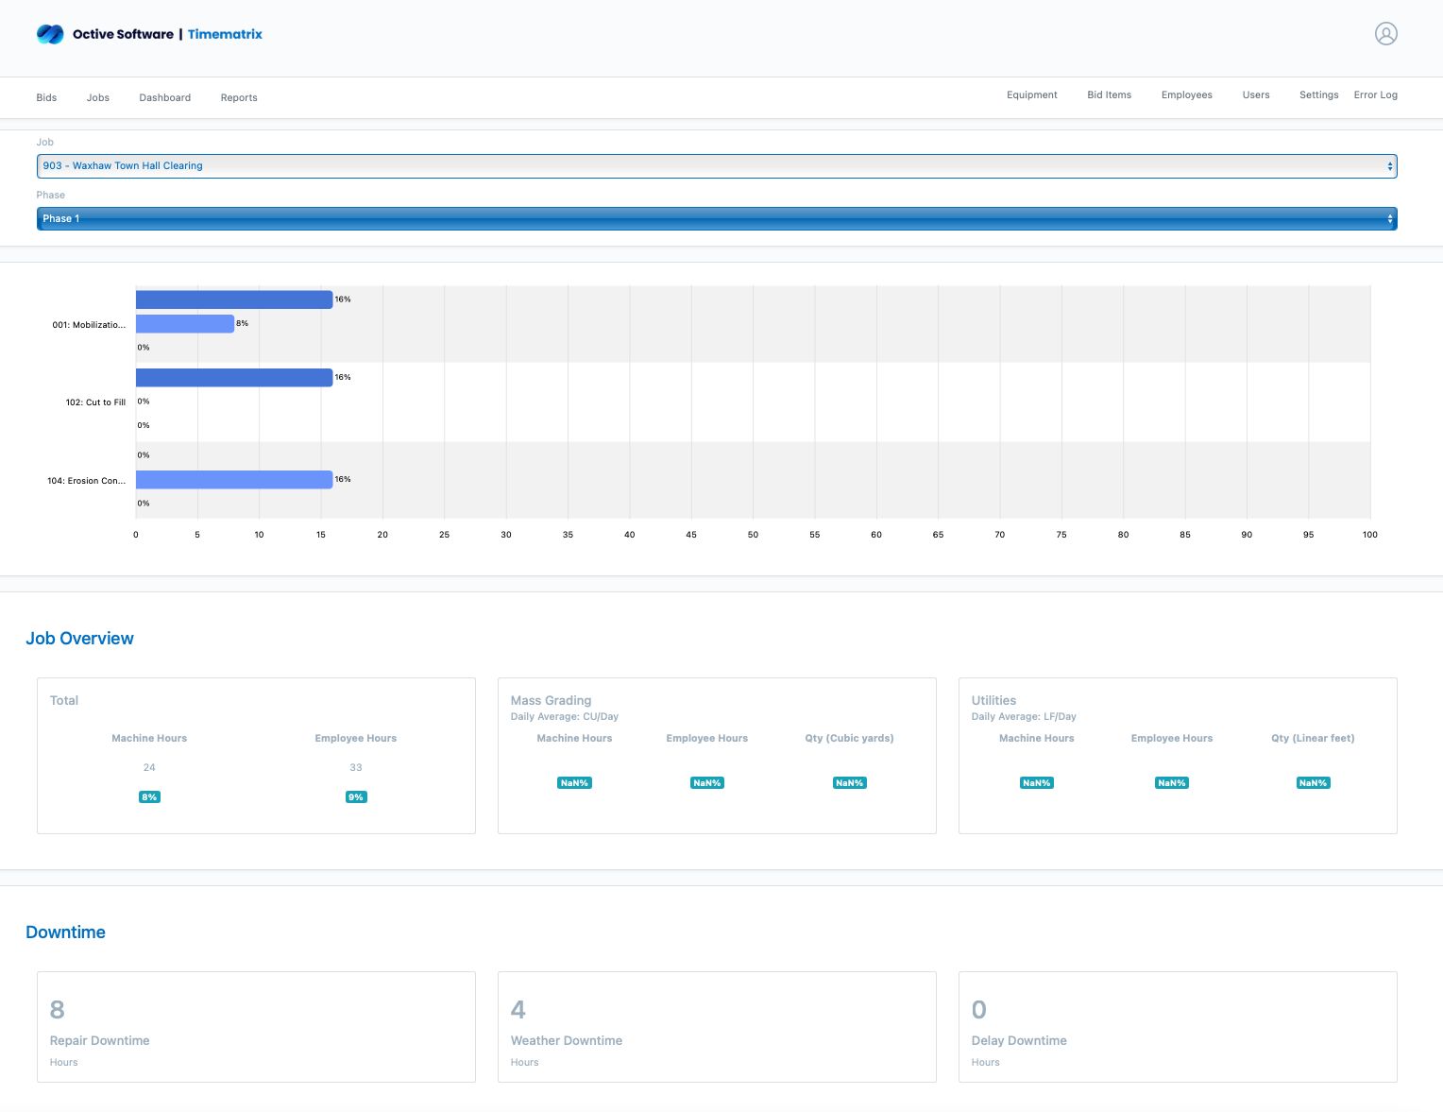Open the Users page

pyautogui.click(x=1255, y=95)
